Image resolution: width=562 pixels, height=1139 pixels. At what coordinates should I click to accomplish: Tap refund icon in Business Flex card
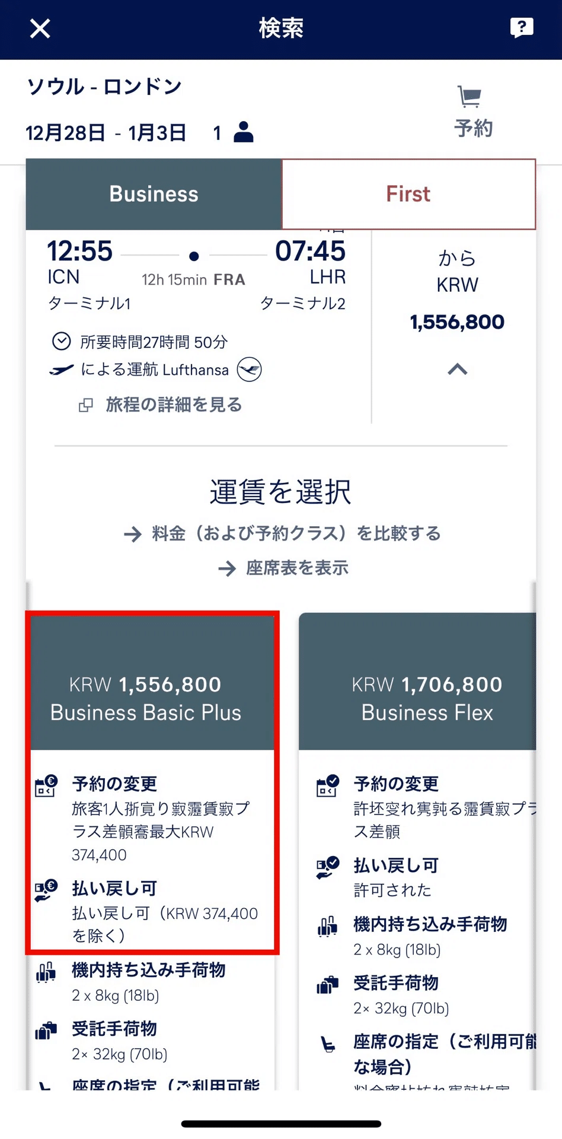pos(327,868)
